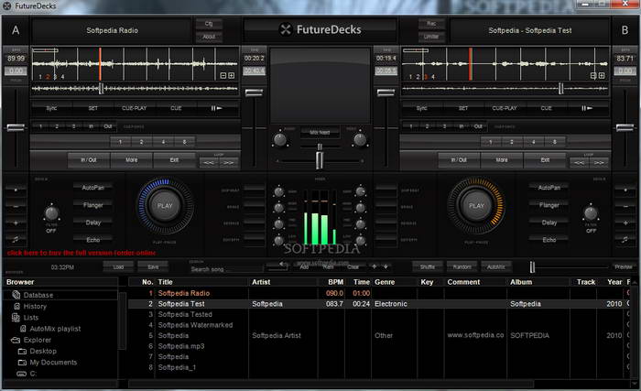
Task: Extend deck B loop with >> button
Action: tap(599, 162)
